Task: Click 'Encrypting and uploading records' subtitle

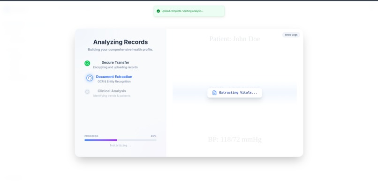Action: (x=115, y=67)
